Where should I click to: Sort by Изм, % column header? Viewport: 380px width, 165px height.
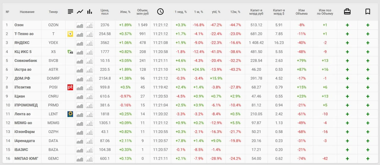(x=125, y=12)
